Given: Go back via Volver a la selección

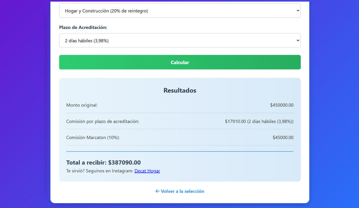Looking at the screenshot, I should [180, 191].
